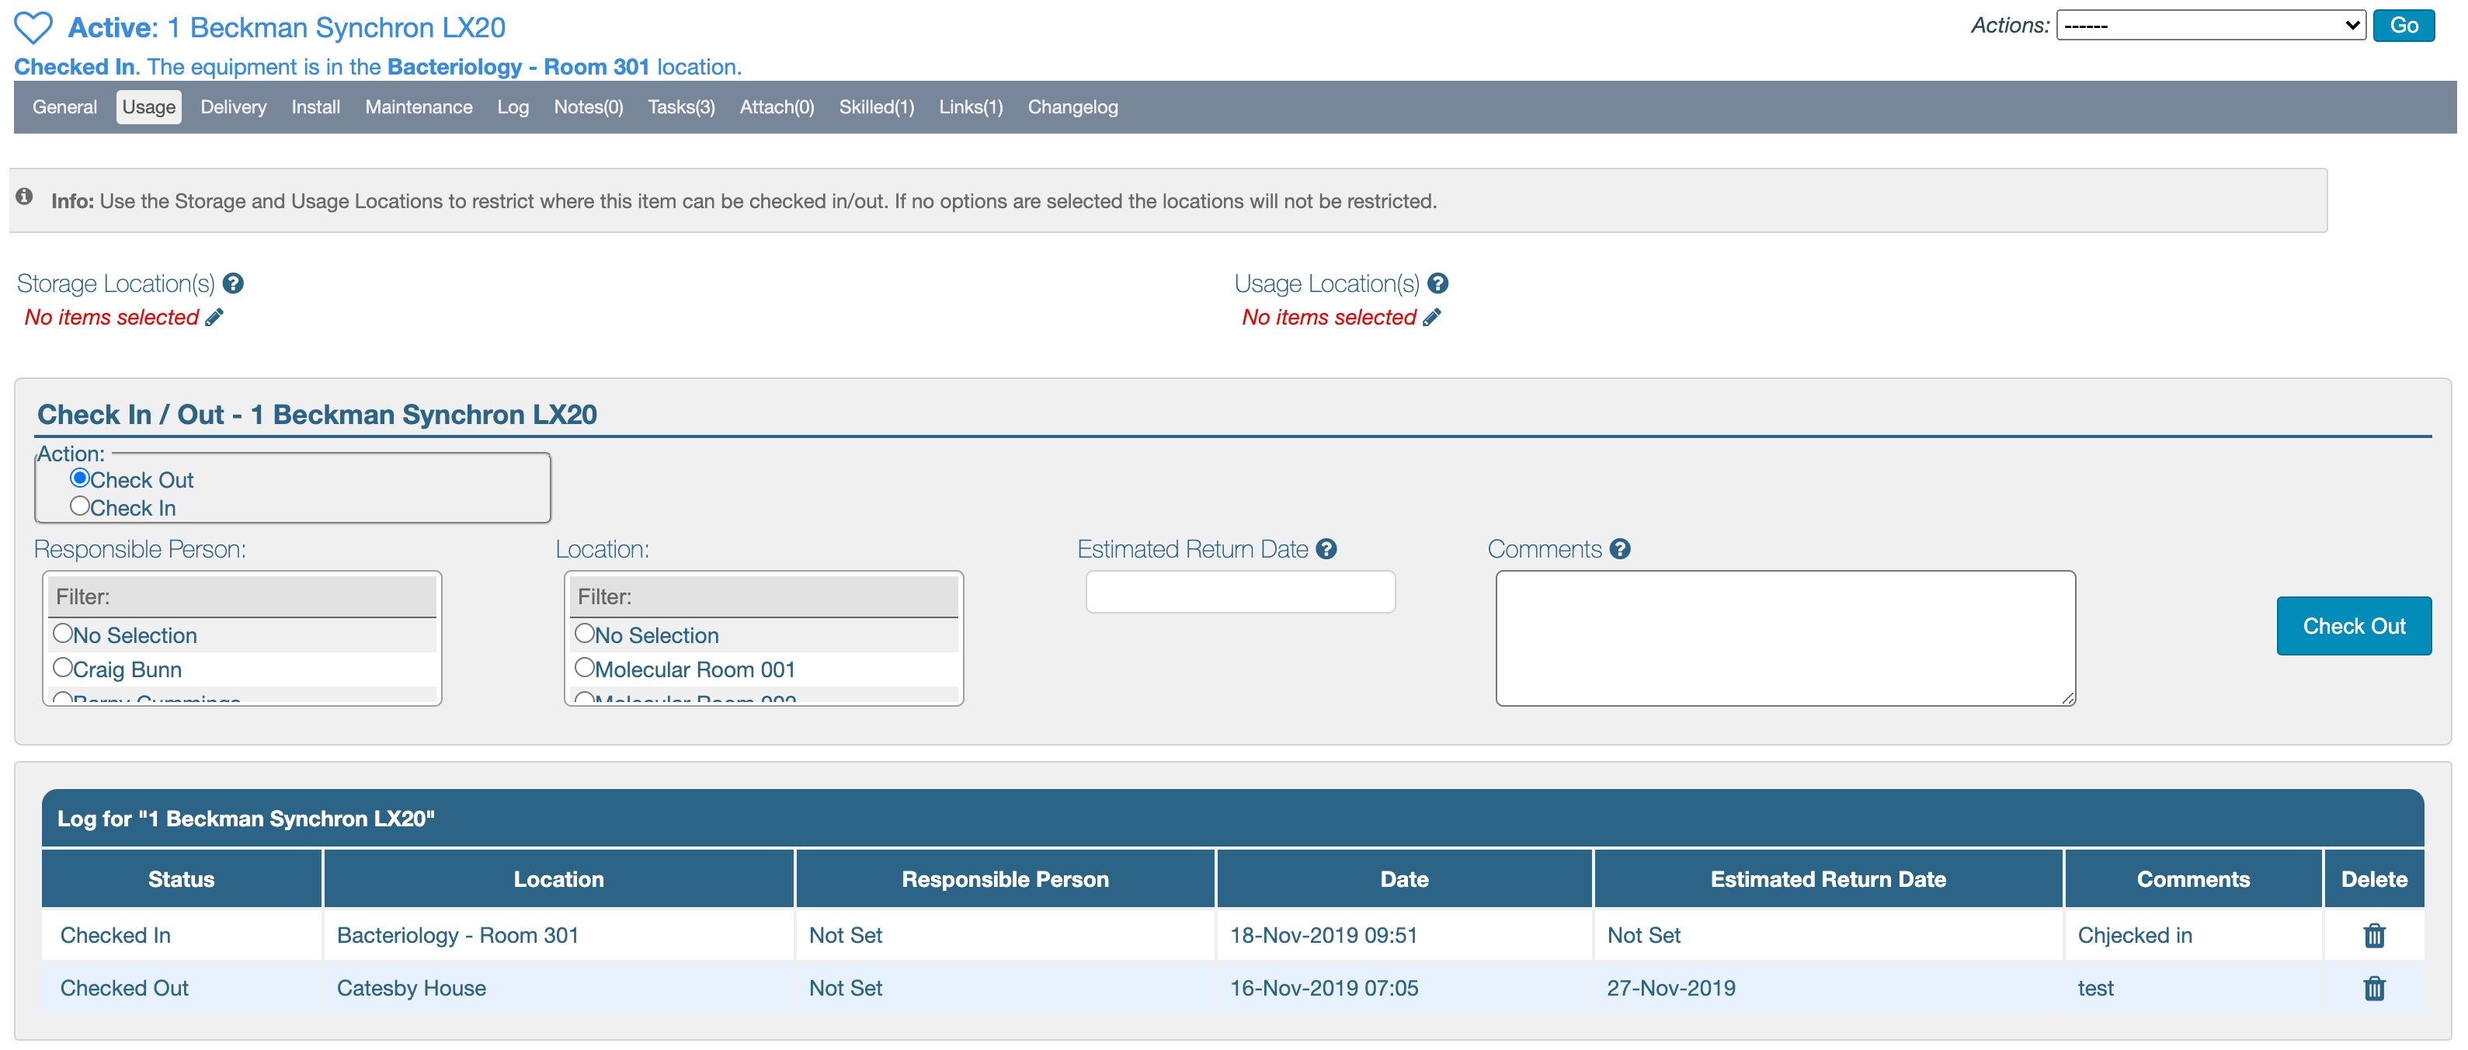Select Craig Bunn as responsible person
This screenshot has height=1050, width=2468.
[63, 668]
